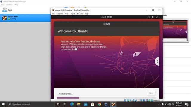191x107 pixels.
Task: Open the View menu of the VM window
Action: point(67,14)
